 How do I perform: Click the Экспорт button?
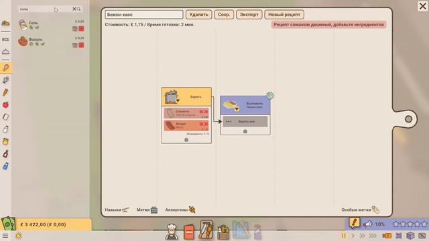click(x=249, y=15)
